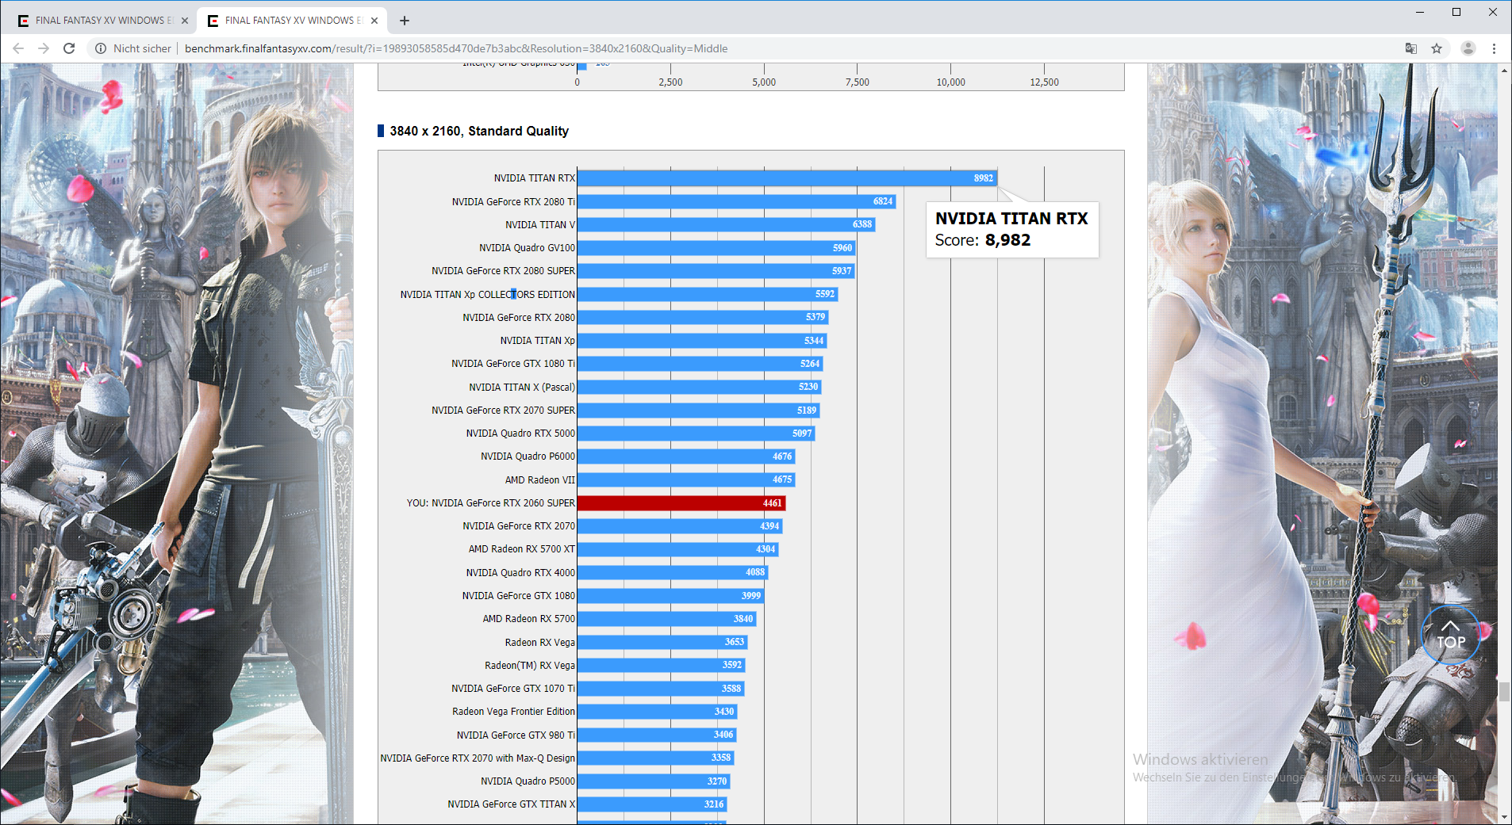
Task: Click the NVIDIA TITAN RTX bar
Action: pos(787,178)
